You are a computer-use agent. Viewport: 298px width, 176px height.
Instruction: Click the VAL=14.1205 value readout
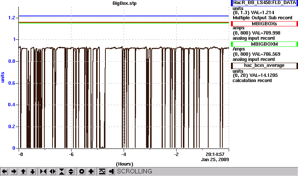click(263, 75)
